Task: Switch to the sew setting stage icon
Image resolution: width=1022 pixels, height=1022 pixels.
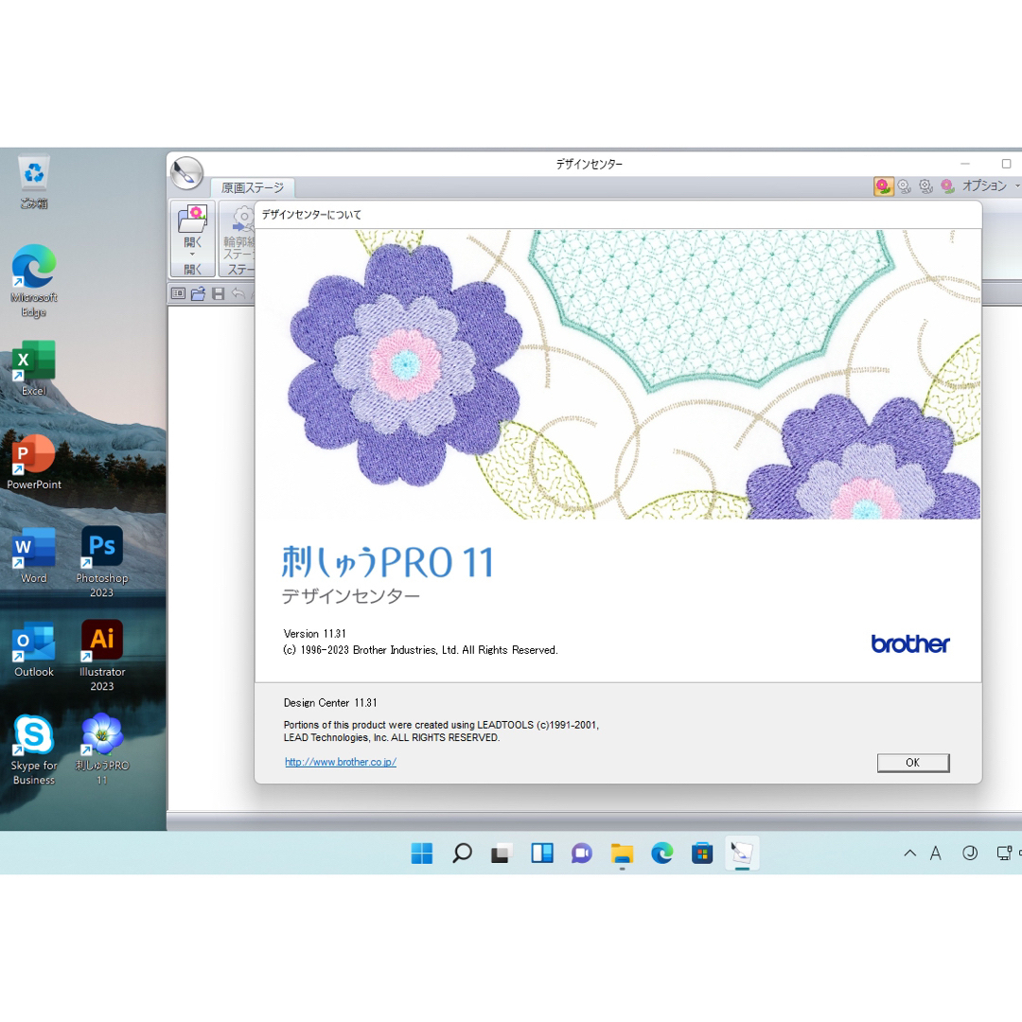Action: tap(947, 186)
